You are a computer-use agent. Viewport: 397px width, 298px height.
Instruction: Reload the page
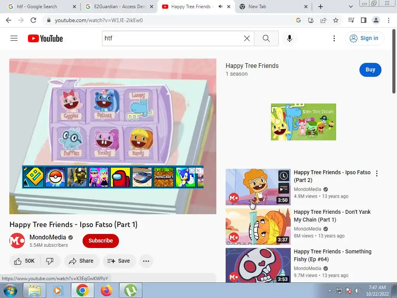[x=33, y=20]
